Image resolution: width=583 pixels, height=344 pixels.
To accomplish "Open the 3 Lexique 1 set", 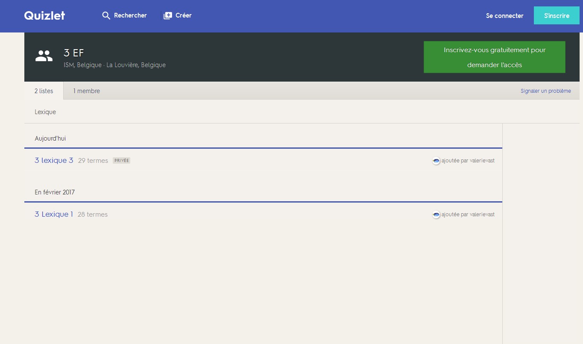I will click(x=54, y=215).
